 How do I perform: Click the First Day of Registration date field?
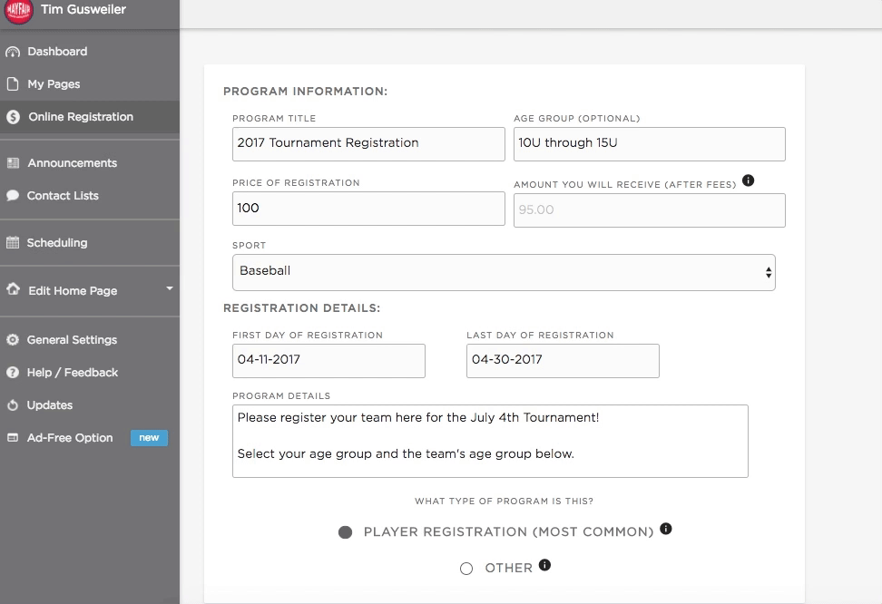point(328,360)
